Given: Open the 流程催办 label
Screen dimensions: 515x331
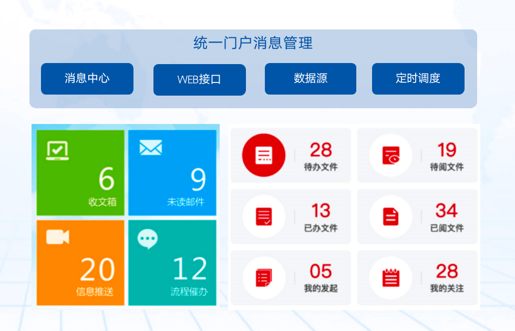Looking at the screenshot, I should [x=189, y=291].
